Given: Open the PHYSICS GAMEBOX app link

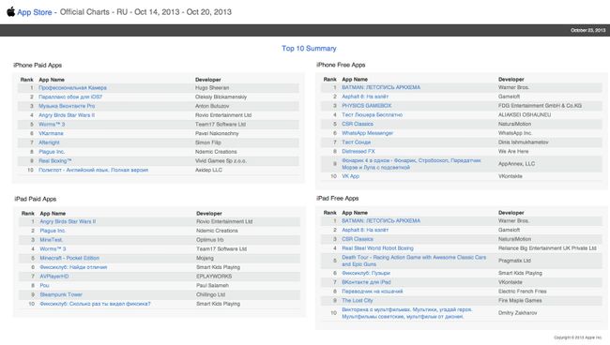Looking at the screenshot, I should [x=366, y=106].
